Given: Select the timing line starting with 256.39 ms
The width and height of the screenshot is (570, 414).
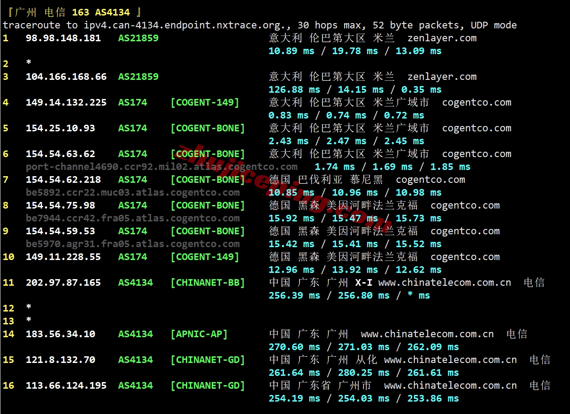Looking at the screenshot, I should click(x=349, y=296).
